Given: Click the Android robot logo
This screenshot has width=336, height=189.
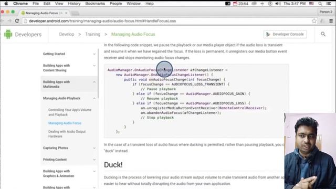Looking at the screenshot, I should [8, 34].
